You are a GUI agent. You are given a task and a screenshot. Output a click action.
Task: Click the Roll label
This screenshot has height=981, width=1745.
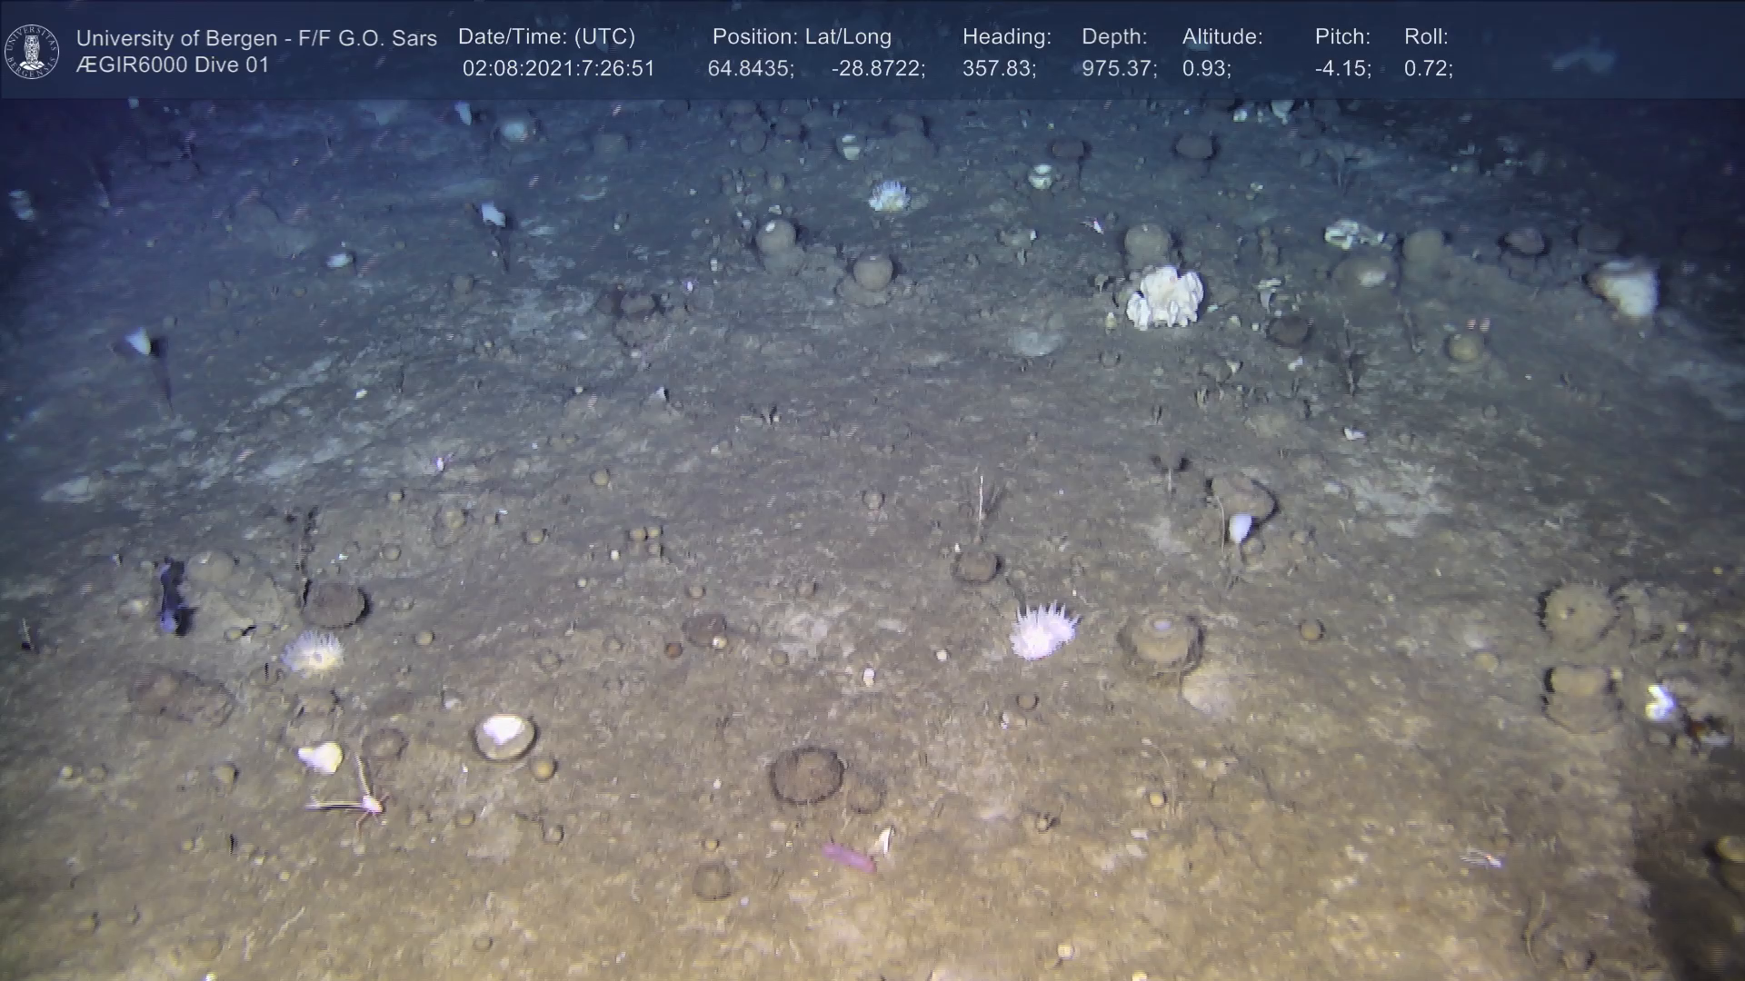[x=1426, y=37]
